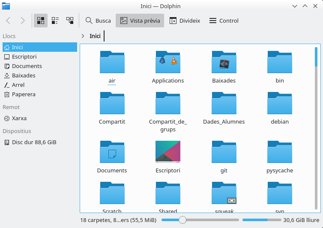
Task: Open the Busca search tool
Action: [98, 21]
